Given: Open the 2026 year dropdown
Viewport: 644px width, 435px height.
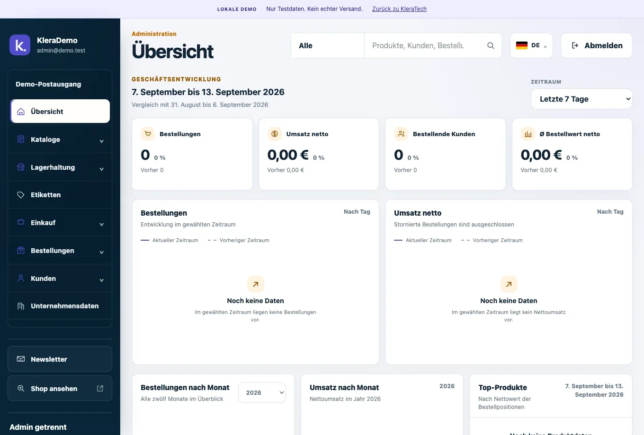Looking at the screenshot, I should [x=262, y=392].
